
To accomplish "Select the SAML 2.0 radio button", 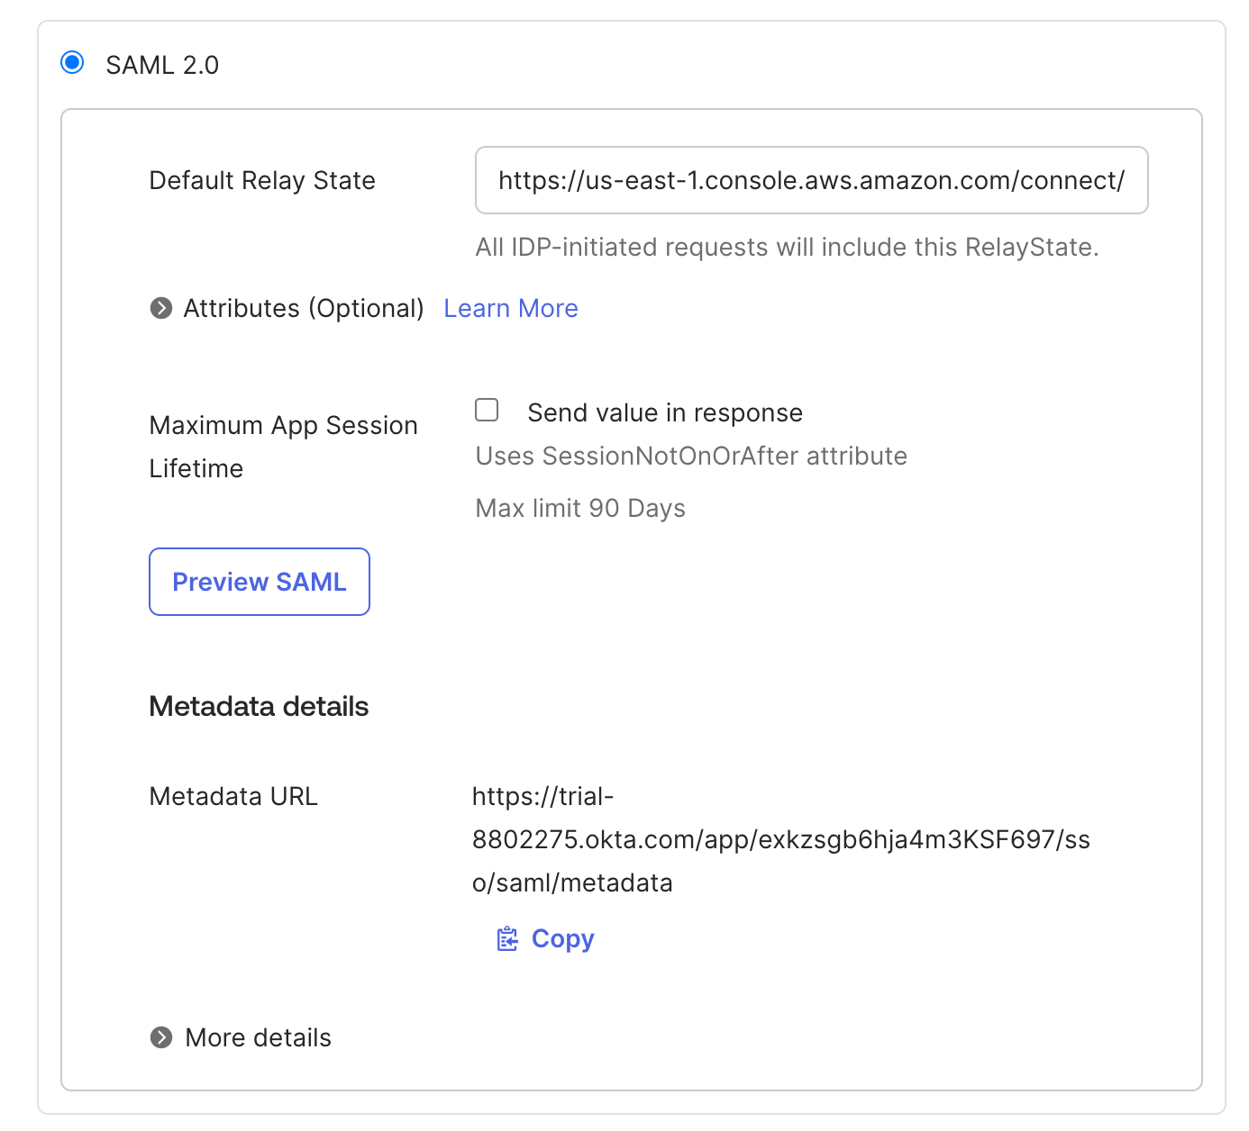I will pyautogui.click(x=72, y=63).
